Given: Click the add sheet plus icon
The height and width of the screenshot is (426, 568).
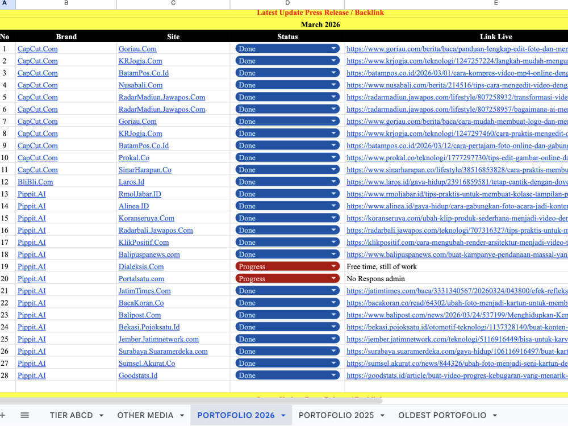Looking at the screenshot, I should point(3,415).
